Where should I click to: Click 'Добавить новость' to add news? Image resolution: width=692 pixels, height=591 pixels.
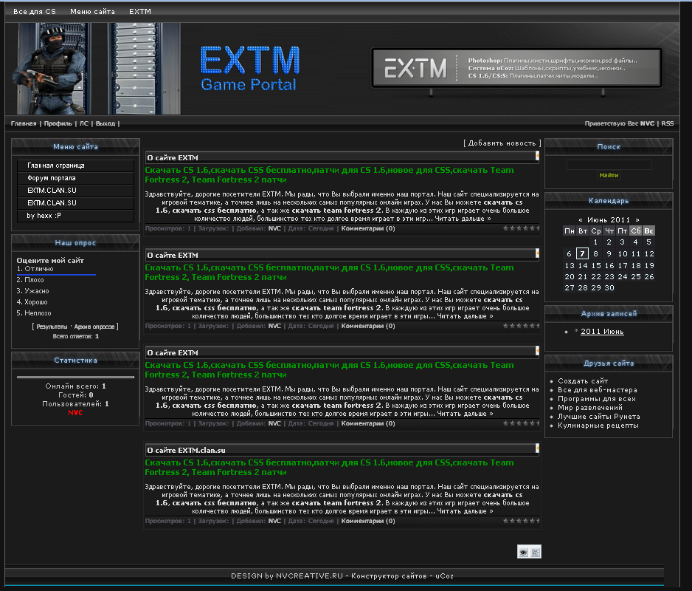502,143
